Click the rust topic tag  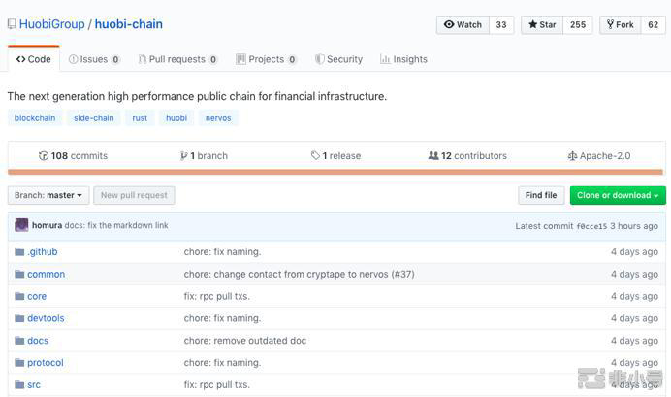(140, 118)
